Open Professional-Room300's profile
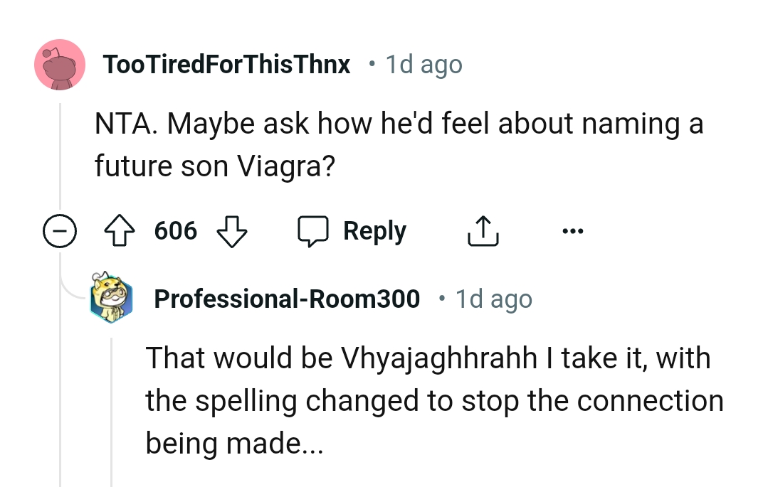This screenshot has width=768, height=487. tap(288, 298)
